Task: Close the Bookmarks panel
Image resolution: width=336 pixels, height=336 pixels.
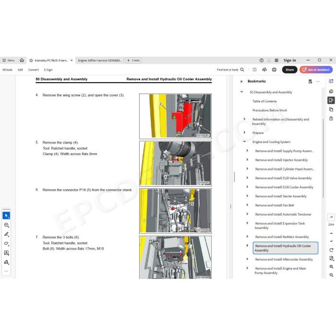Action: coord(241,82)
